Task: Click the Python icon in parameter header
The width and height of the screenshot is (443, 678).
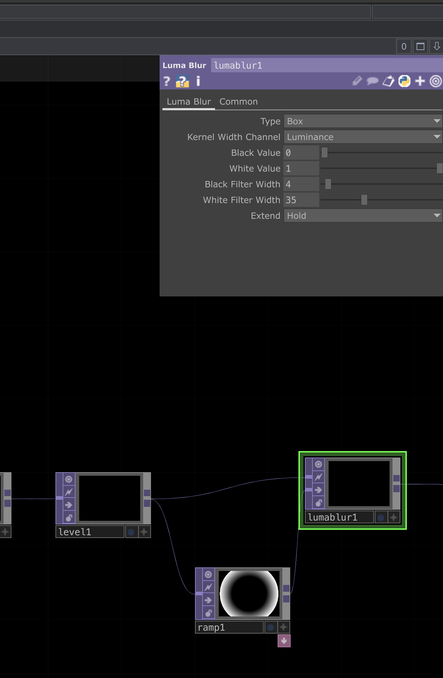Action: (404, 81)
